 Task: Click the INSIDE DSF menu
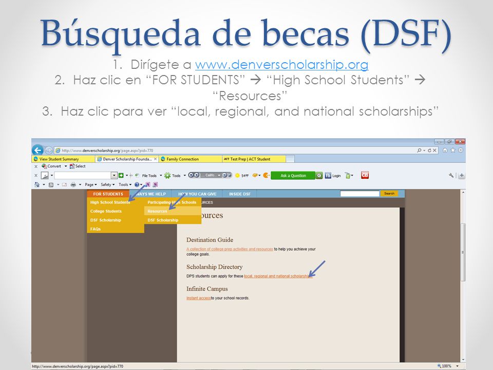pyautogui.click(x=240, y=194)
